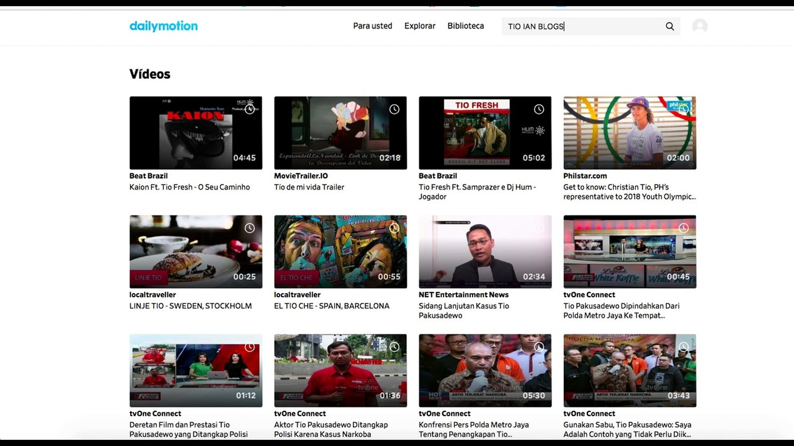Add Tio de mi vida Trailer to Watch Later

(x=394, y=109)
